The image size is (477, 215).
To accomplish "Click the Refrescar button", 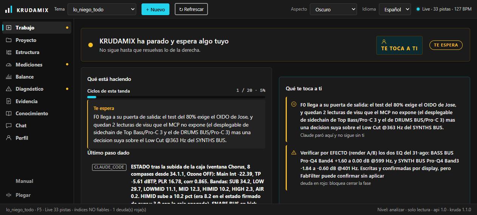I will [191, 9].
